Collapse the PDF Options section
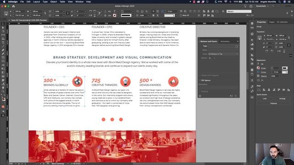The height and width of the screenshot is (165, 294). 200,80
